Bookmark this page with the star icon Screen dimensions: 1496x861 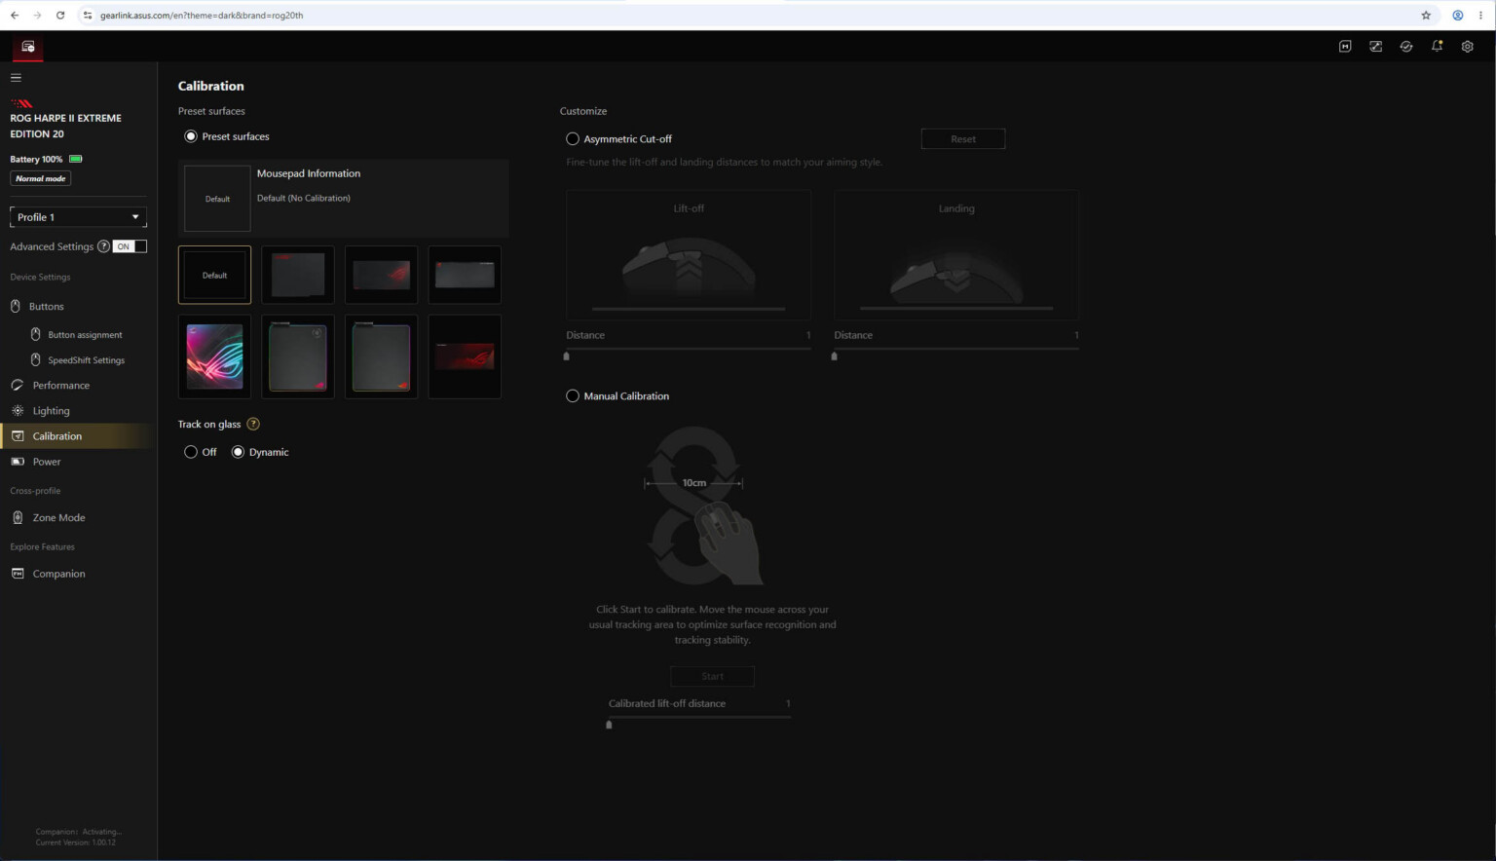(x=1426, y=15)
